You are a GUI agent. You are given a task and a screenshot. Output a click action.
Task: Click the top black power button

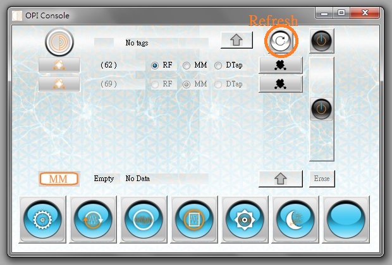coord(321,40)
